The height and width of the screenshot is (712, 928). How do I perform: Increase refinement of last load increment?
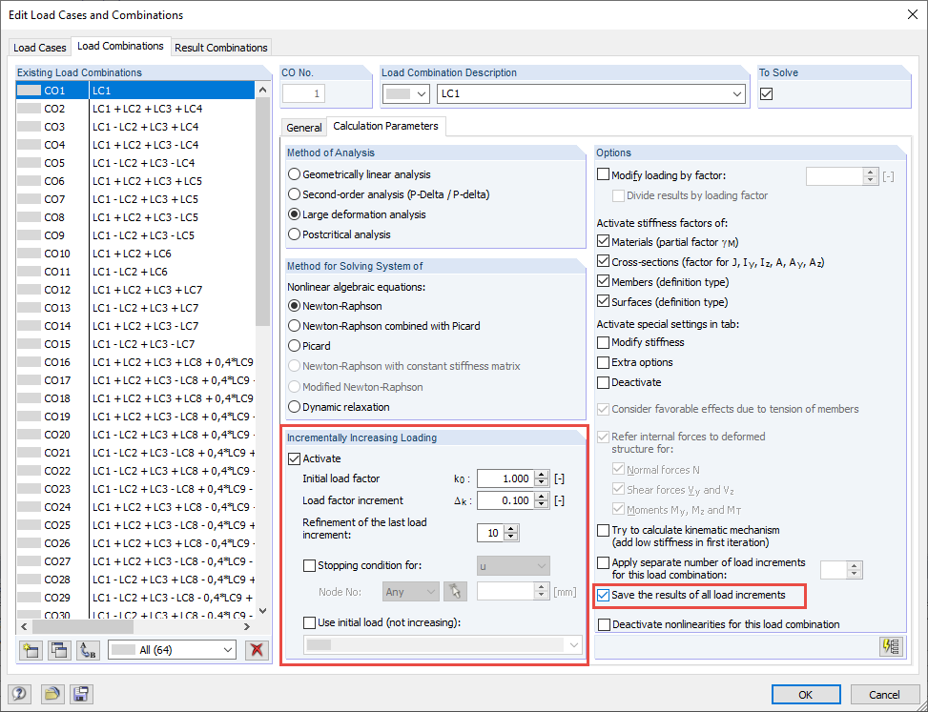(x=511, y=529)
